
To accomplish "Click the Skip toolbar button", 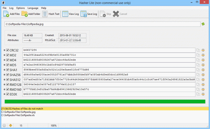I will (x=105, y=14).
